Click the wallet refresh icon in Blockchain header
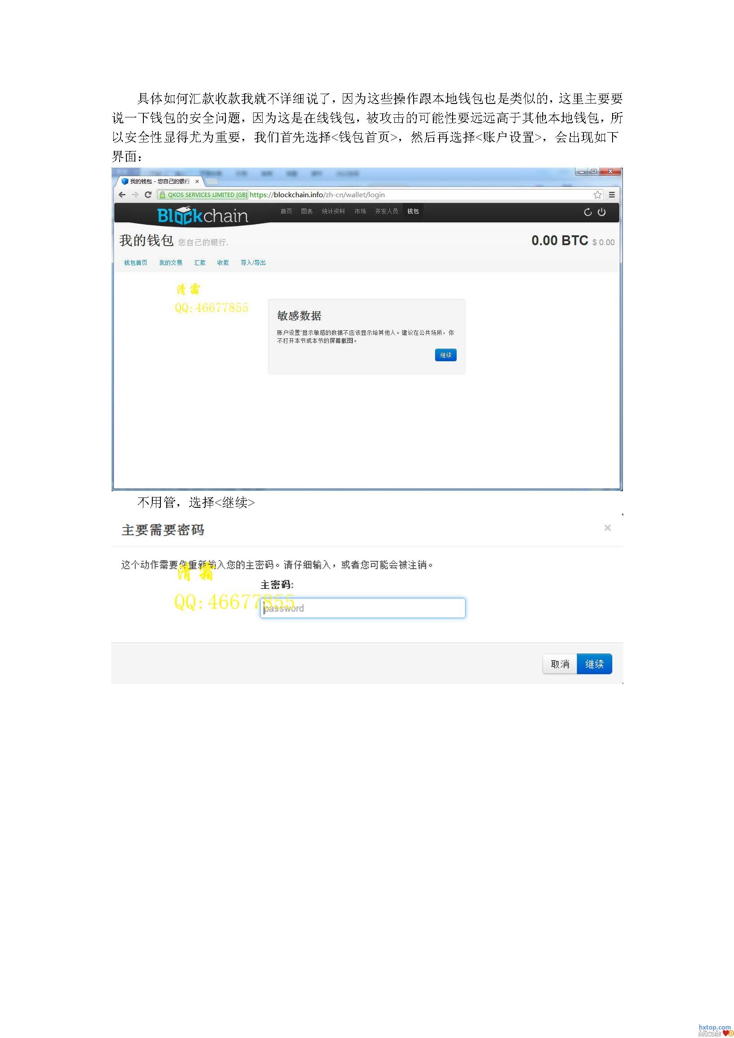Viewport: 734px width, 1038px height. coord(587,212)
